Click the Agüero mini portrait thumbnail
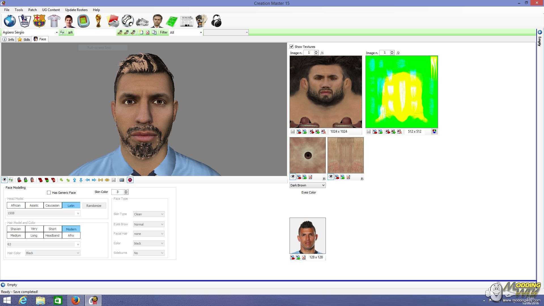Screen dimensions: 544x306 click(x=307, y=236)
